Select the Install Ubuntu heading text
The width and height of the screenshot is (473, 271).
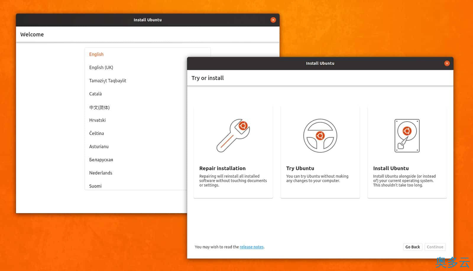(x=391, y=168)
